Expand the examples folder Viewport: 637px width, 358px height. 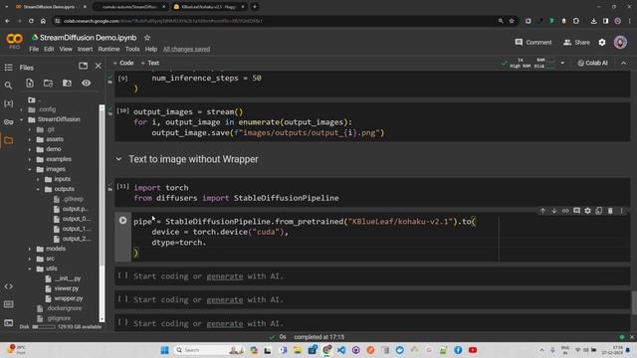click(30, 159)
